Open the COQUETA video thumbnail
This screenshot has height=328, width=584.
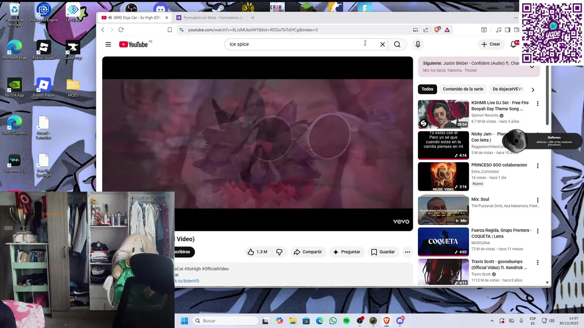point(443,241)
